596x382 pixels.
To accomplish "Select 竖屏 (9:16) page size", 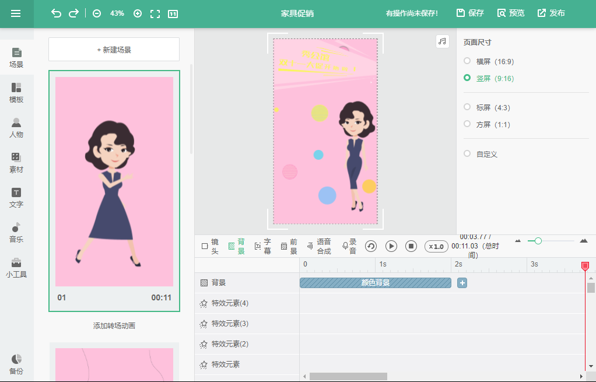I will pos(489,78).
